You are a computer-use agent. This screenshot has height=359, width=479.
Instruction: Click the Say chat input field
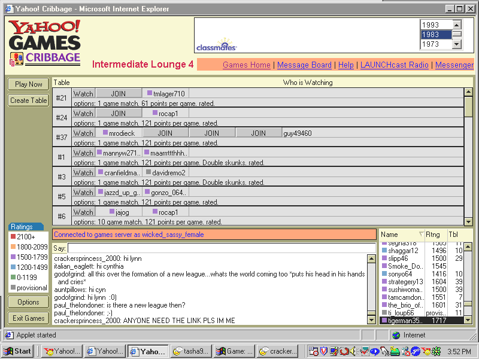tap(222, 248)
